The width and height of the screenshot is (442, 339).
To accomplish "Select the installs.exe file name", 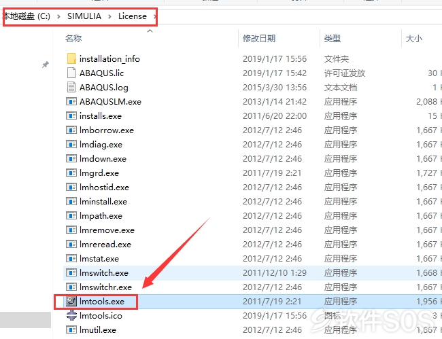I will [101, 116].
